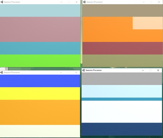The height and width of the screenshot is (138, 163).
Task: Click Unity logo in the active gray-banded window
Action: point(84,70)
